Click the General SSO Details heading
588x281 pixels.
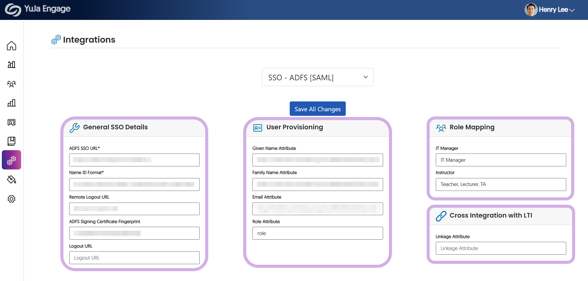pos(115,127)
